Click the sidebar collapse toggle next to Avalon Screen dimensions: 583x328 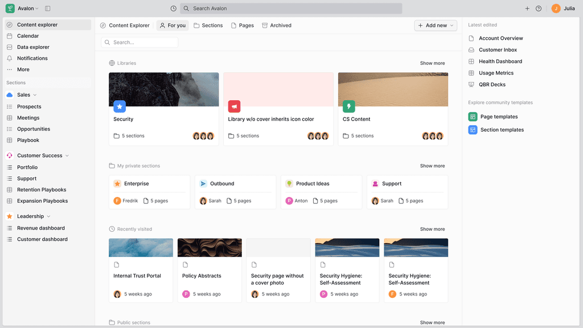48,9
